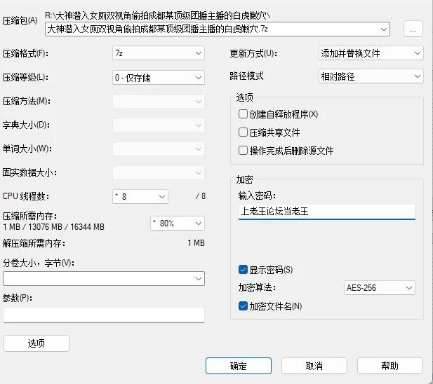The image size is (433, 384).
Task: Open the update mode dropdown
Action: point(371,53)
